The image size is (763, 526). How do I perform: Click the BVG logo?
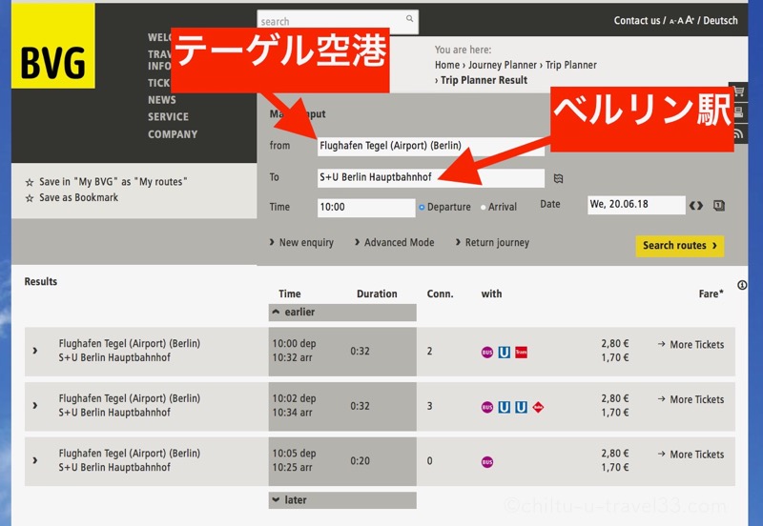point(53,46)
